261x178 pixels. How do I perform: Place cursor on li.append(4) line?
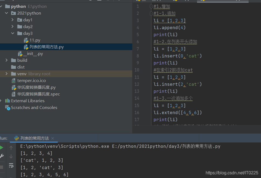[170, 28]
